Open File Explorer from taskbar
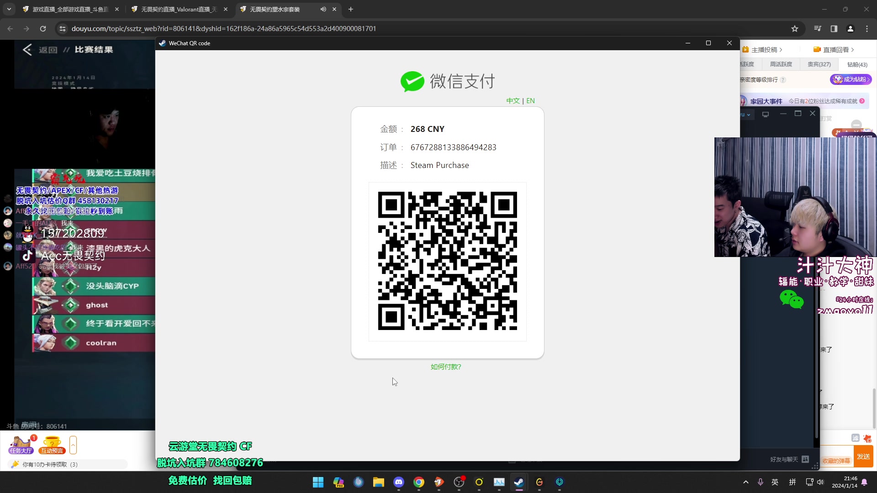Image resolution: width=877 pixels, height=493 pixels. (x=379, y=482)
